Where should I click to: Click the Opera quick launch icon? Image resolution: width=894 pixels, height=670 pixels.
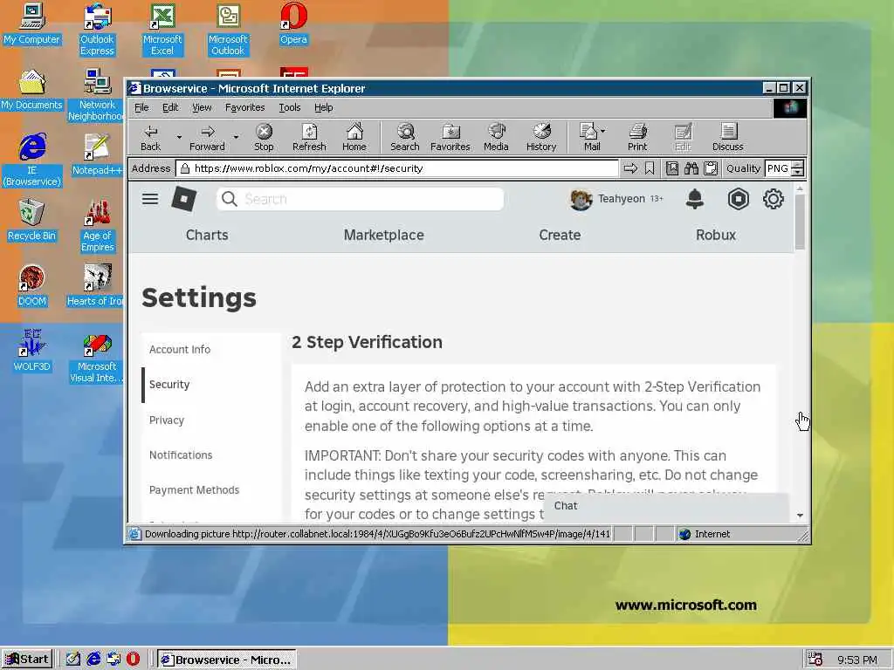click(133, 660)
